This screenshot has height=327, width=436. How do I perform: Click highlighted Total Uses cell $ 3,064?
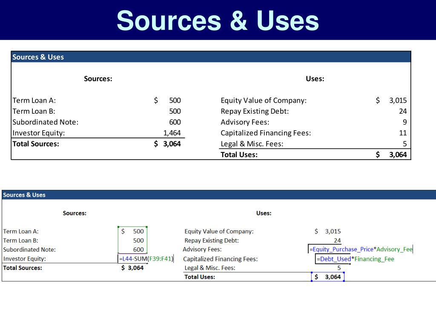coord(328,277)
